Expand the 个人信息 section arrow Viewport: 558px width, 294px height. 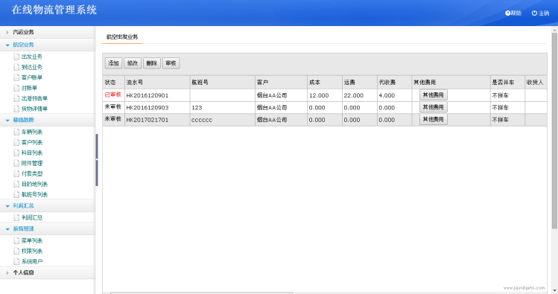pyautogui.click(x=7, y=272)
